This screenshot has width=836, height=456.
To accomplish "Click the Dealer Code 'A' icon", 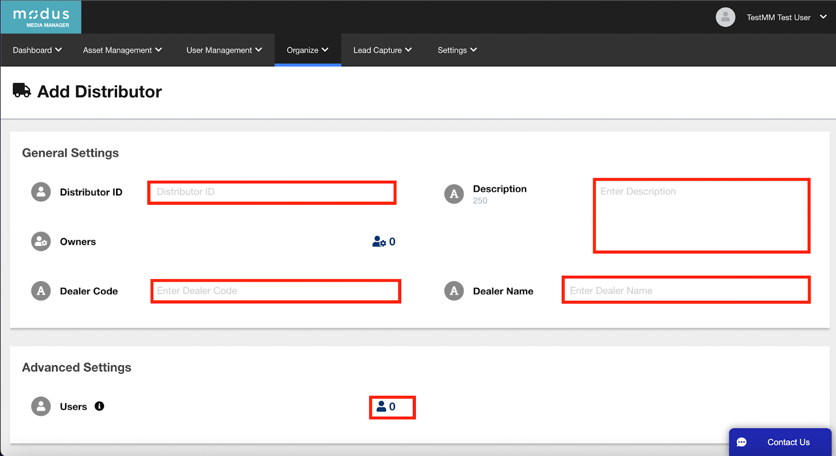I will pos(41,291).
